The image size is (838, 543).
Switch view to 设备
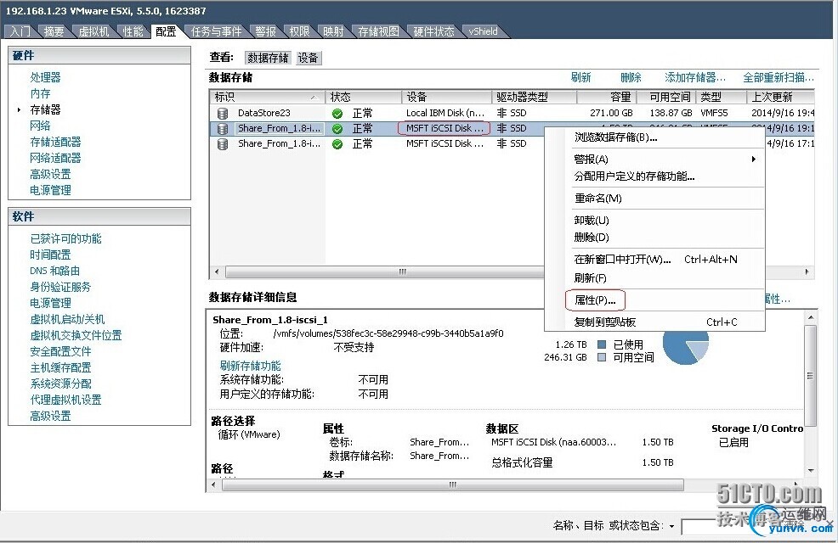(308, 58)
